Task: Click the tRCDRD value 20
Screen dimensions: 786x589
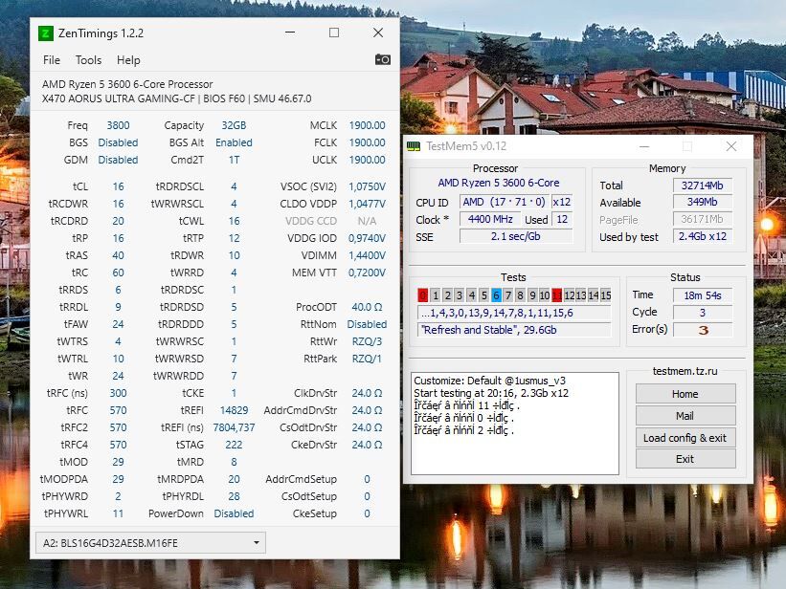Action: pos(118,221)
